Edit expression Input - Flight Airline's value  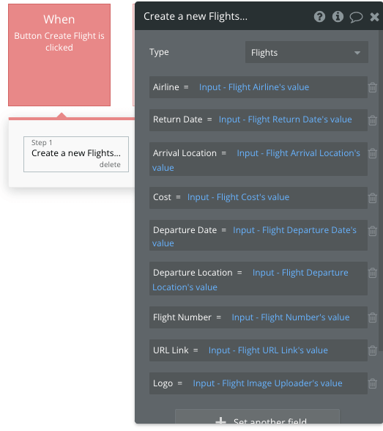click(x=254, y=87)
